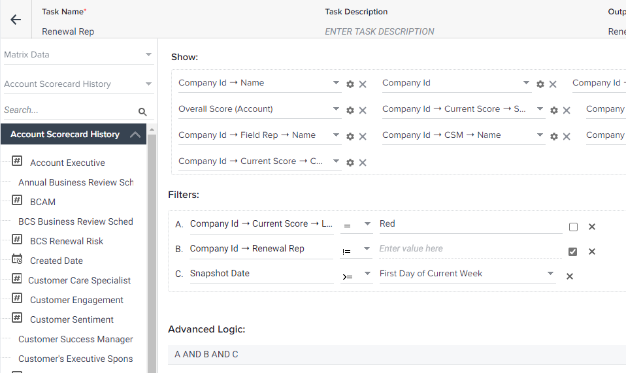Open gear settings for Company Id → CSM → Name

click(x=553, y=137)
